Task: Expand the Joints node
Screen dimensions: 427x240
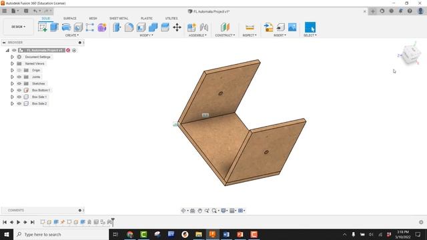Action: pos(12,77)
